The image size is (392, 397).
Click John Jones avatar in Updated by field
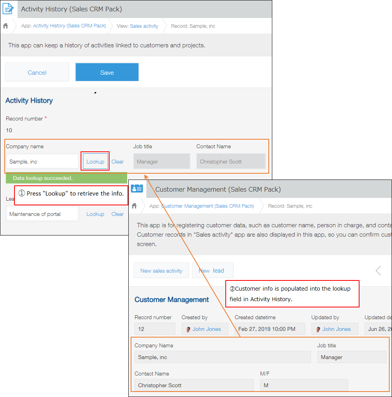tap(318, 329)
